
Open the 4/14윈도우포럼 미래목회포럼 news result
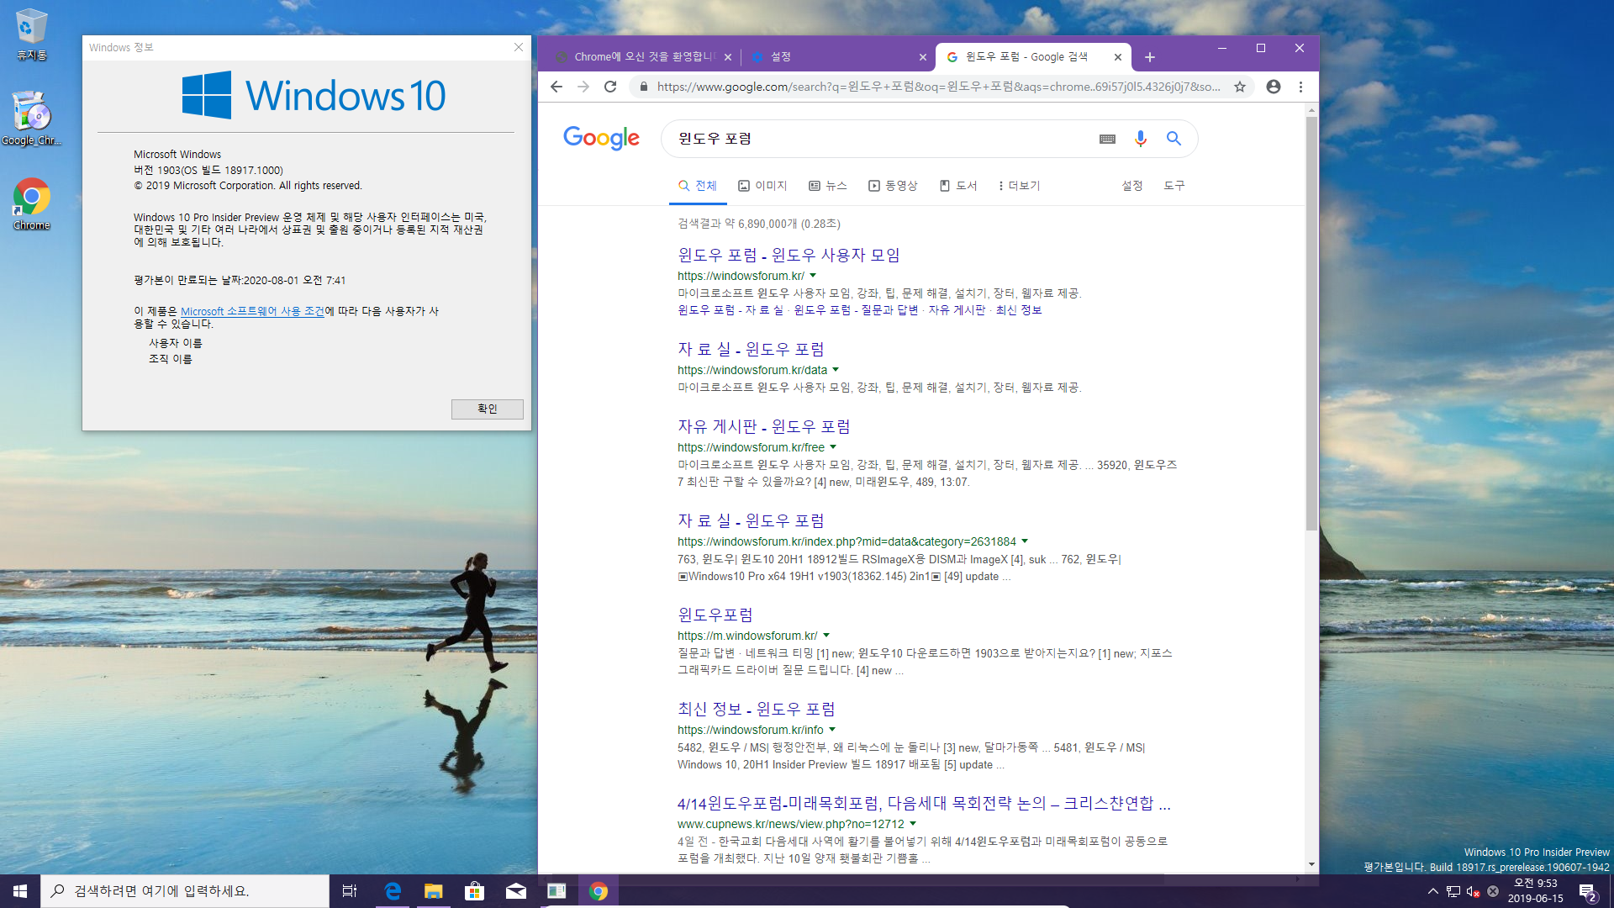[x=924, y=803]
